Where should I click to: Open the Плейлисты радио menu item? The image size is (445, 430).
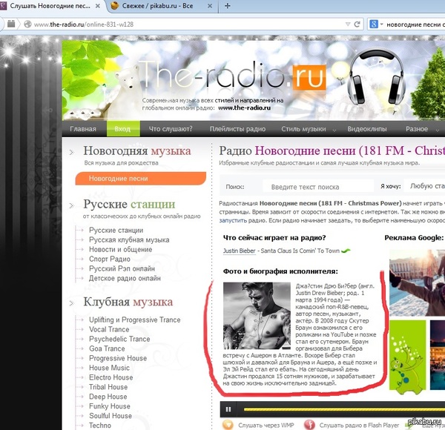(x=237, y=129)
